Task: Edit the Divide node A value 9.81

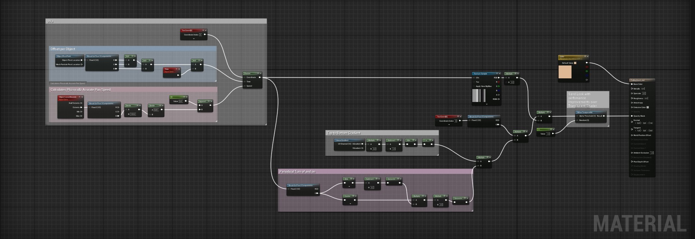Action: pos(156,110)
